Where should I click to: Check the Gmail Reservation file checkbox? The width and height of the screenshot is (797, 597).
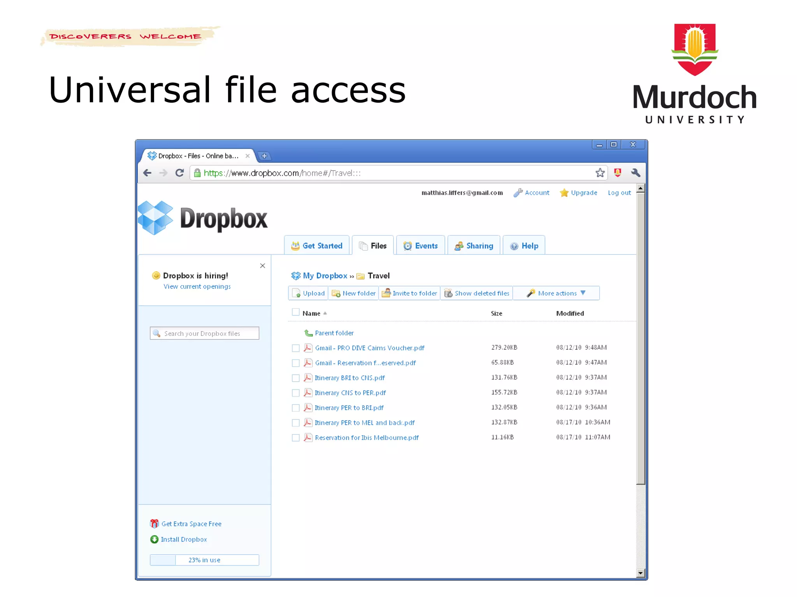pyautogui.click(x=296, y=363)
